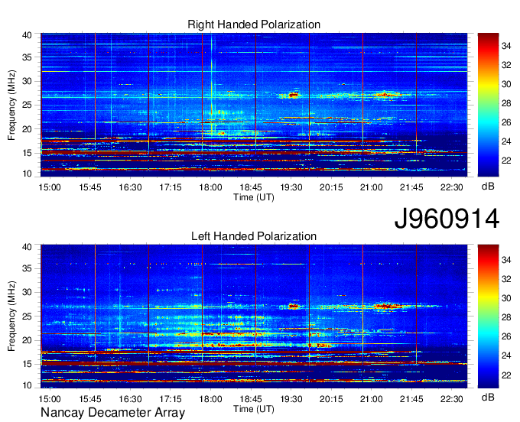This screenshot has height=422, width=520.
Task: Click the bottom spectrogram "Time (UT)" axis label
Action: (254, 409)
